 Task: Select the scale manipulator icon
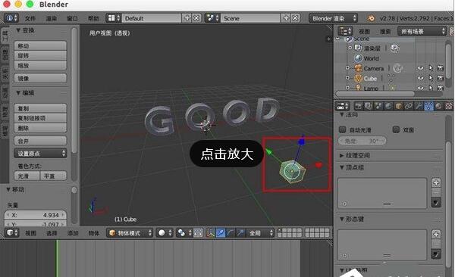point(240,232)
